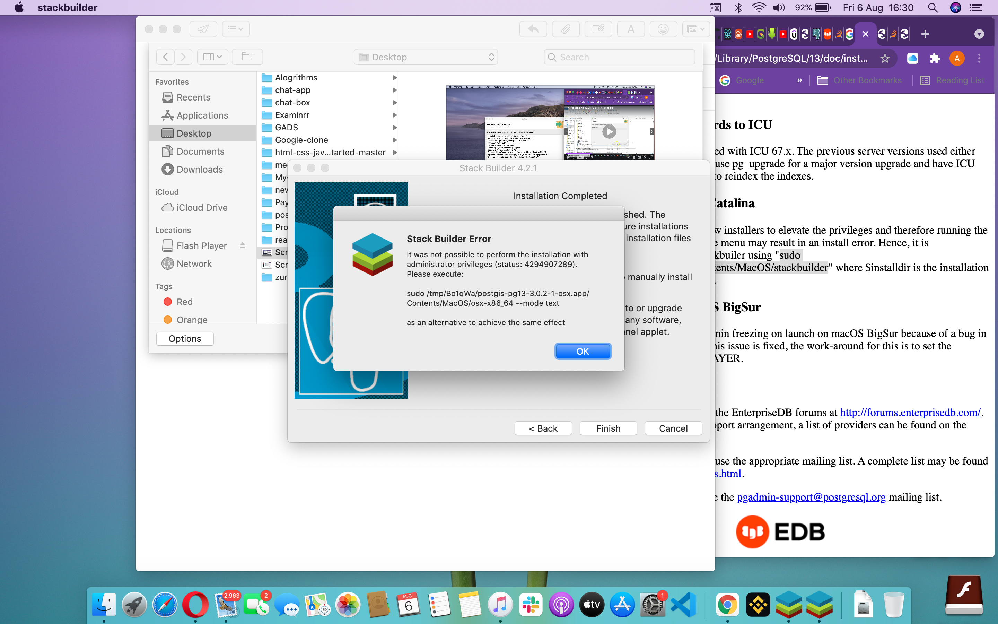
Task: Expand html-css-jav...tarted-master folder arrow
Action: [395, 152]
